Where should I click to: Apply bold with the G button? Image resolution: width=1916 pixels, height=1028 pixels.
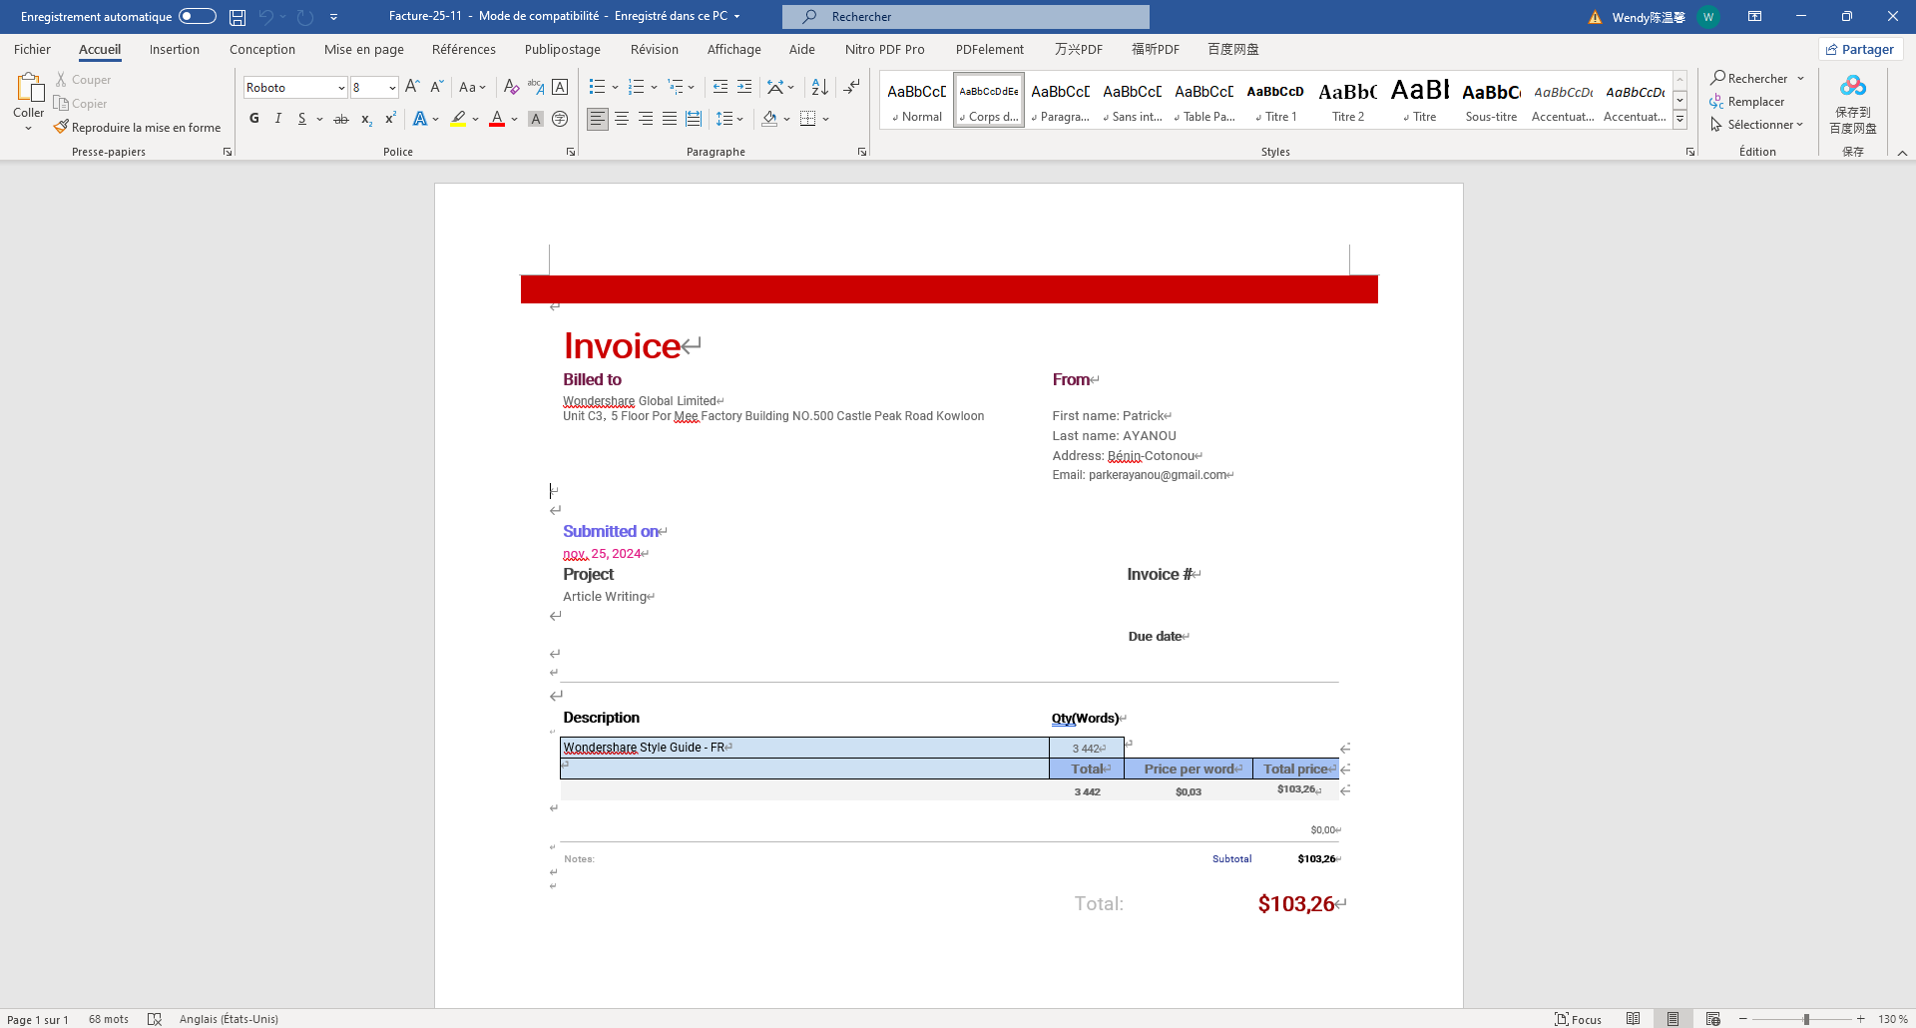tap(254, 119)
